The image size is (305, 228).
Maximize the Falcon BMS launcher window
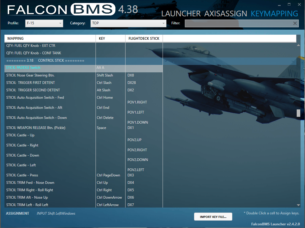click(x=289, y=4)
